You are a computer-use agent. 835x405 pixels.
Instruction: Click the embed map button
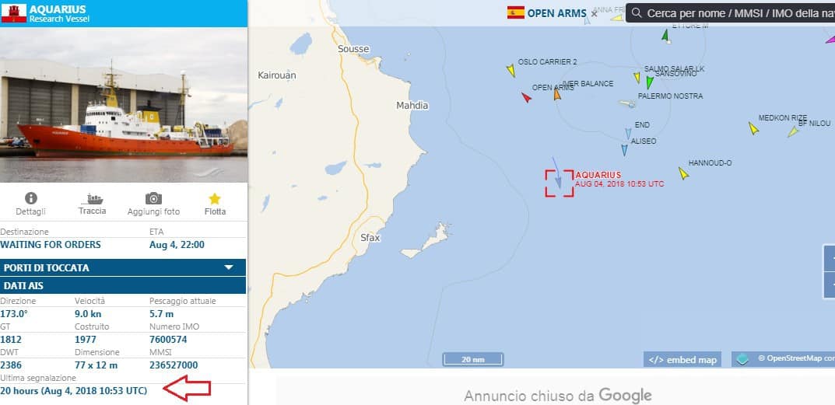click(682, 359)
